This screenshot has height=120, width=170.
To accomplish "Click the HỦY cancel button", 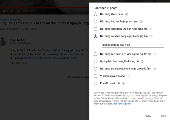I will [x=149, y=116].
